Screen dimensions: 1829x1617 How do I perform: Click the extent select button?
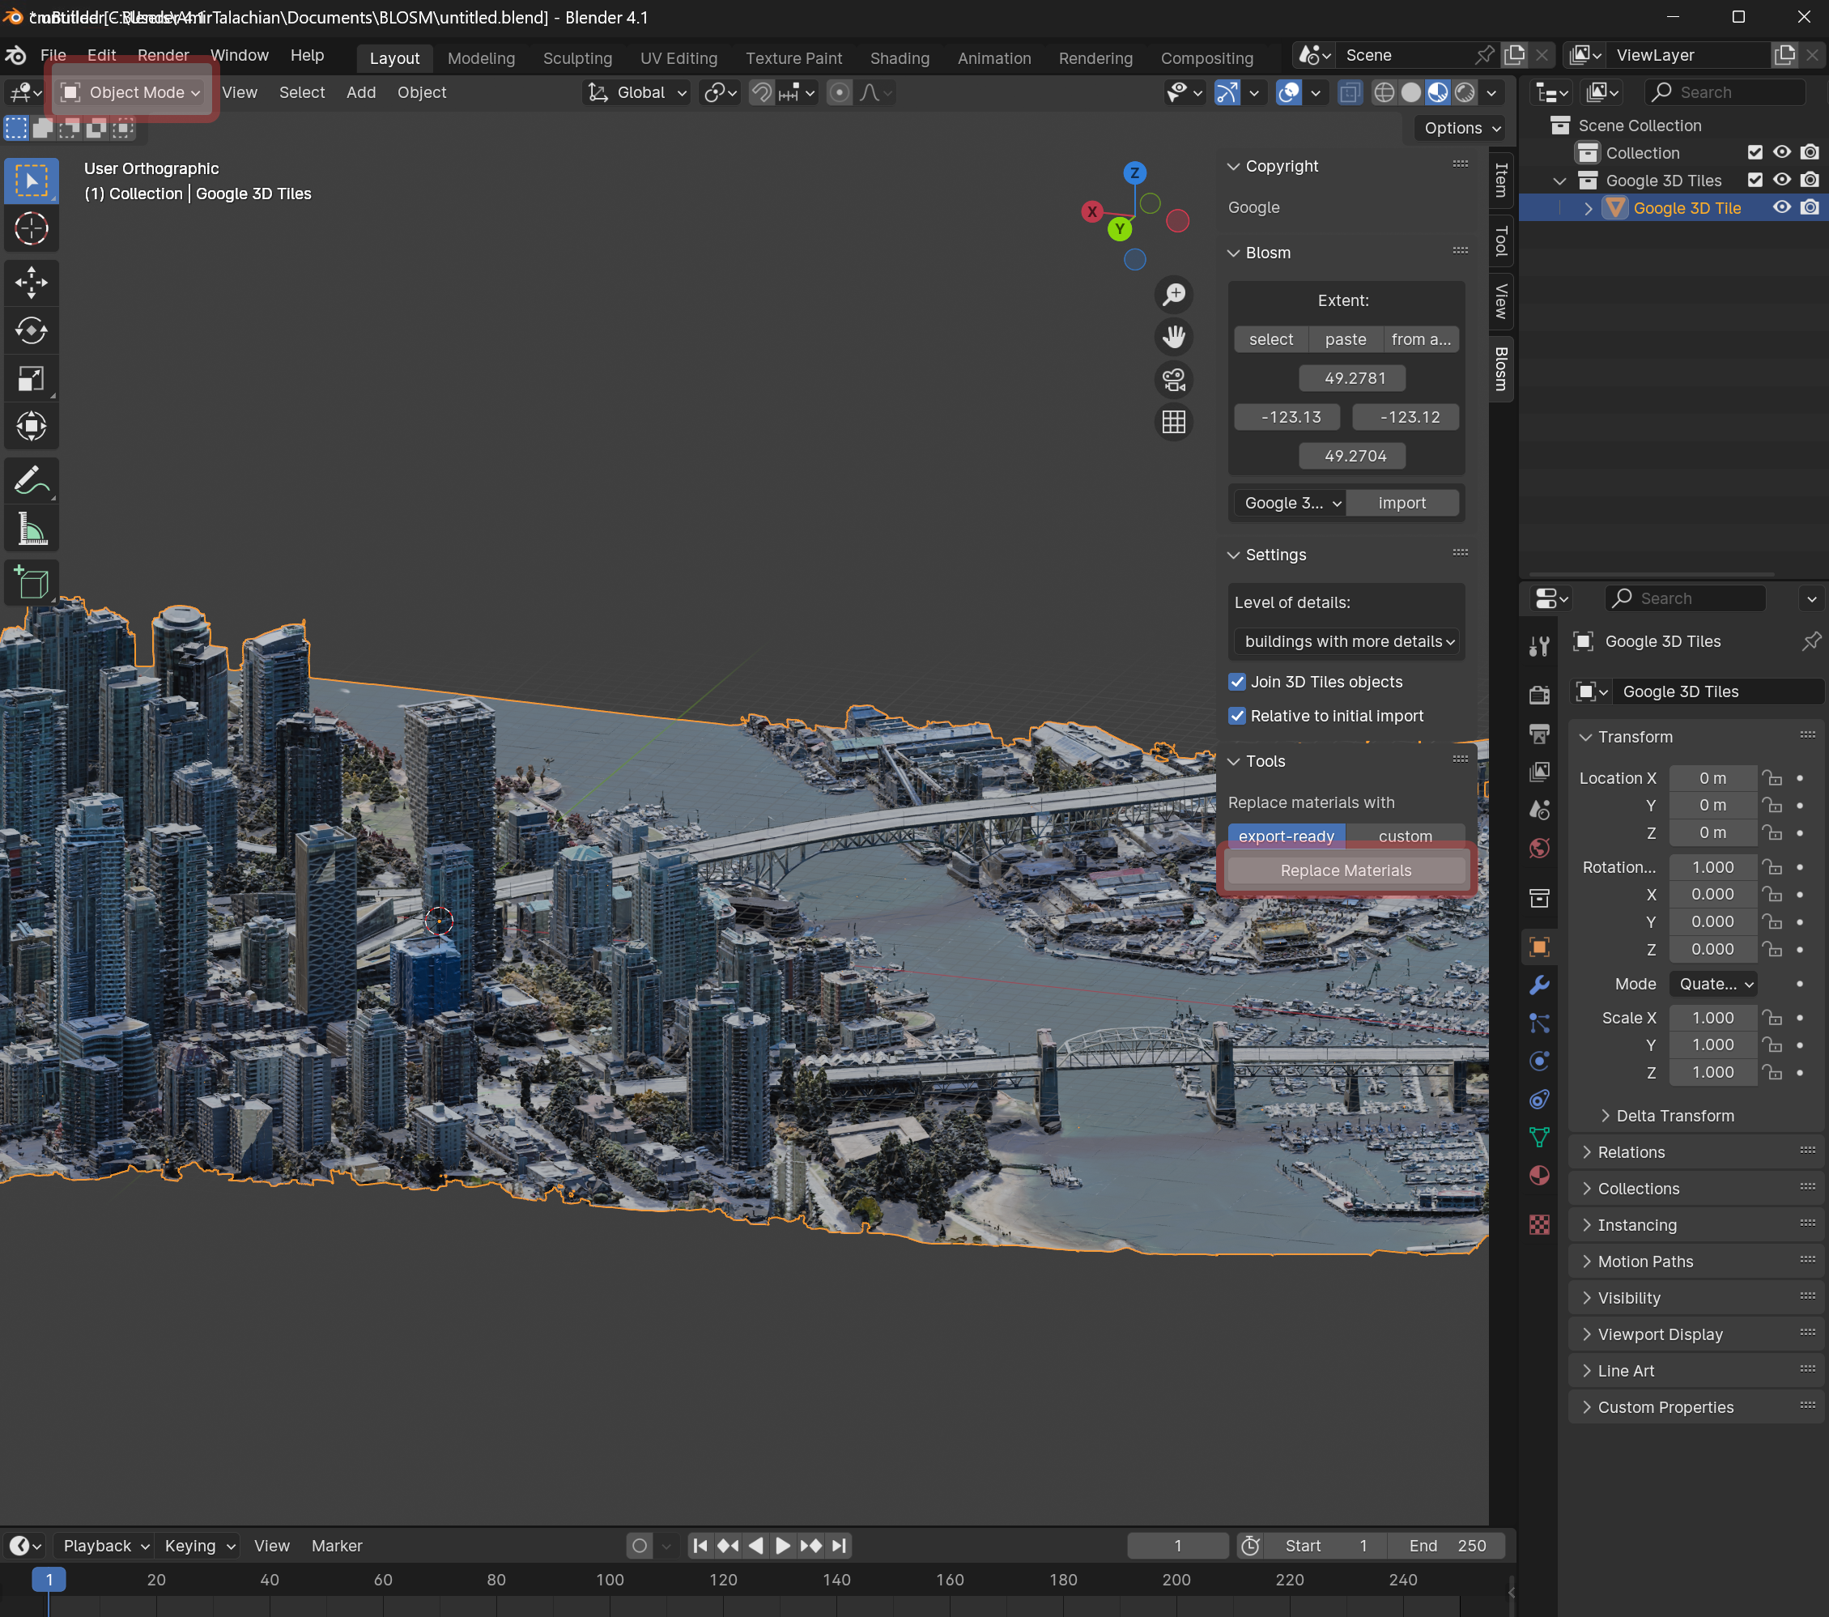(1270, 339)
